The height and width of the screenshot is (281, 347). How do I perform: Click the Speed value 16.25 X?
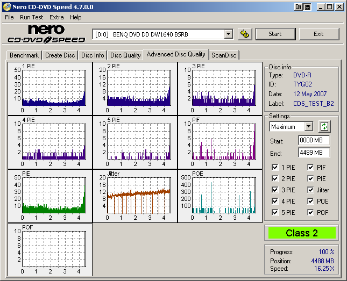(324, 269)
